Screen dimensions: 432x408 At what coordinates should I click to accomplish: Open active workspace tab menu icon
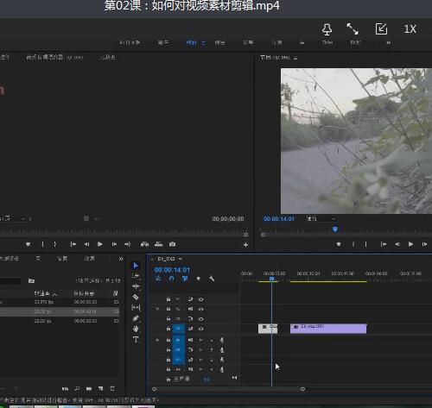pos(203,43)
